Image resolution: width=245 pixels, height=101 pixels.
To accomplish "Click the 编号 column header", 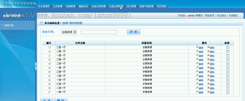I will pos(49,43).
